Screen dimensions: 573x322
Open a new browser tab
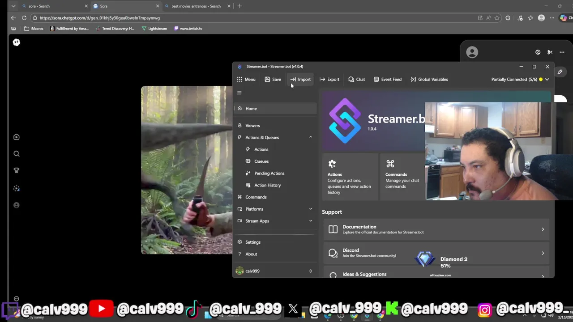pos(239,6)
